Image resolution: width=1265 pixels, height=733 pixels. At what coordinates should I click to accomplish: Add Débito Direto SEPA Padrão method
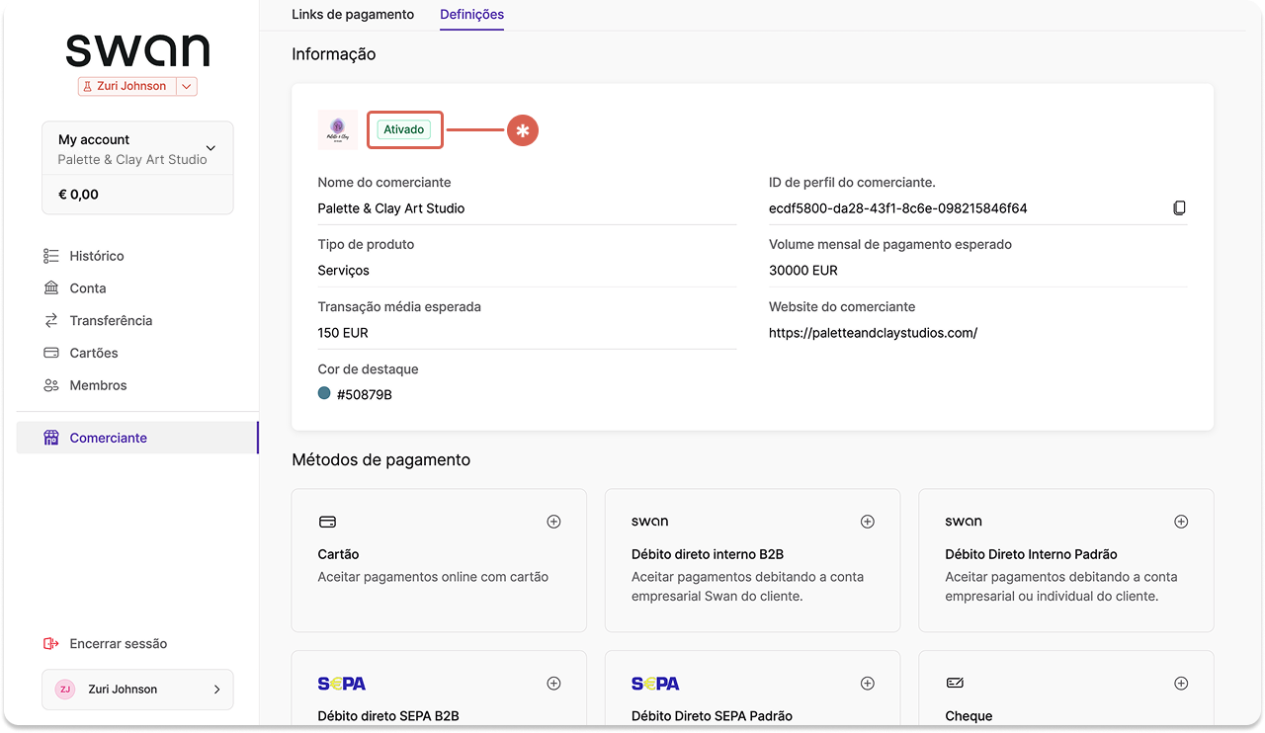coord(867,684)
